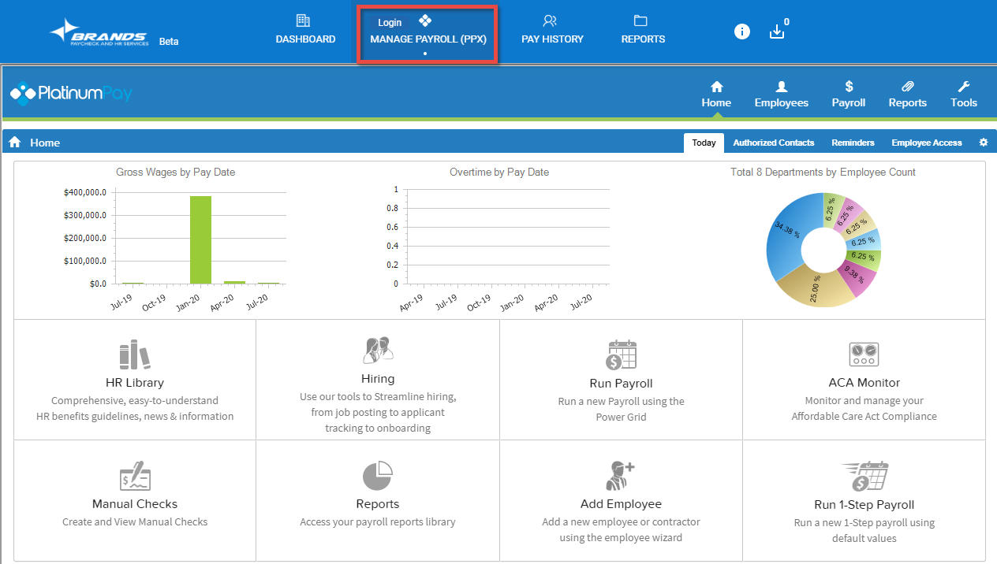997x564 pixels.
Task: Click the Run 1-Step Payroll icon
Action: pos(864,476)
